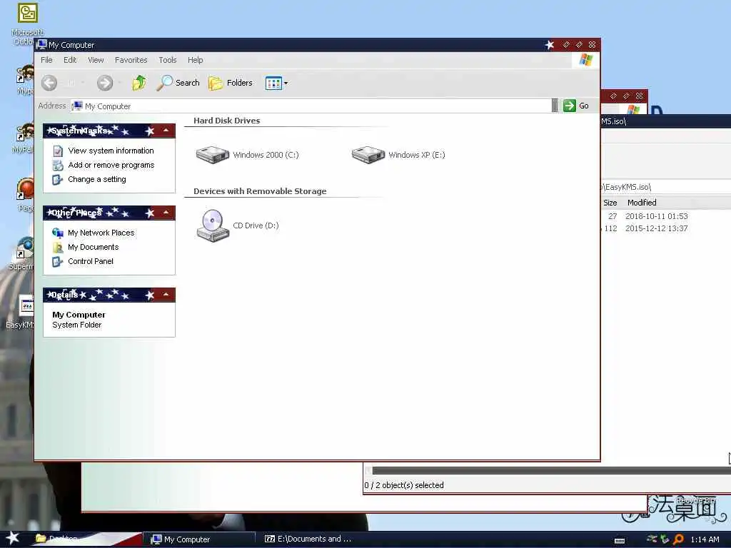731x548 pixels.
Task: Open the address bar dropdown
Action: pos(554,106)
